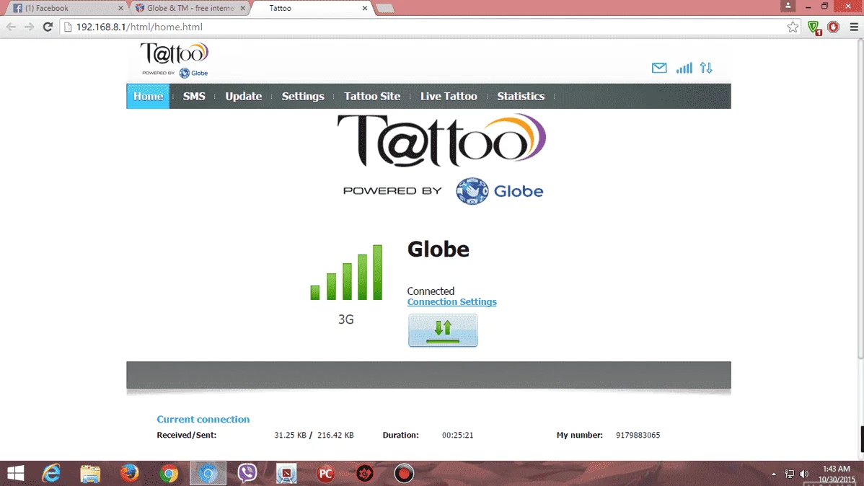Bookmark this page with the star icon

point(793,27)
